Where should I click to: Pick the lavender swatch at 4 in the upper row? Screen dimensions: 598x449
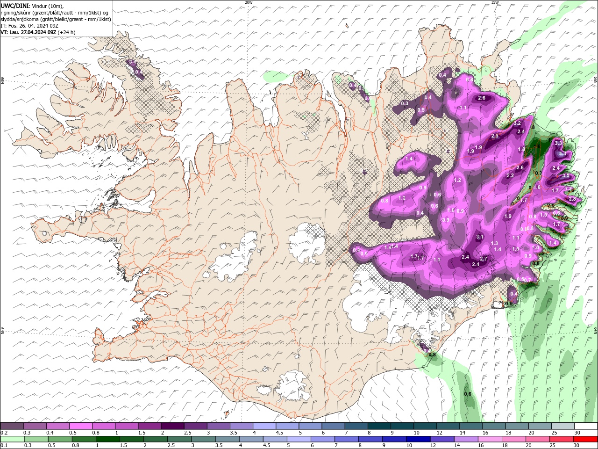[264, 426]
